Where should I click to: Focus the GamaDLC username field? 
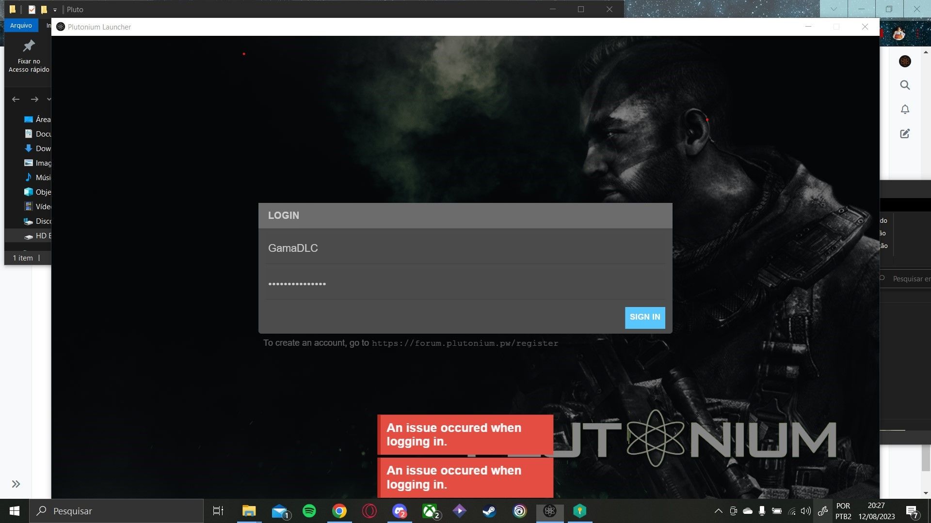465,248
